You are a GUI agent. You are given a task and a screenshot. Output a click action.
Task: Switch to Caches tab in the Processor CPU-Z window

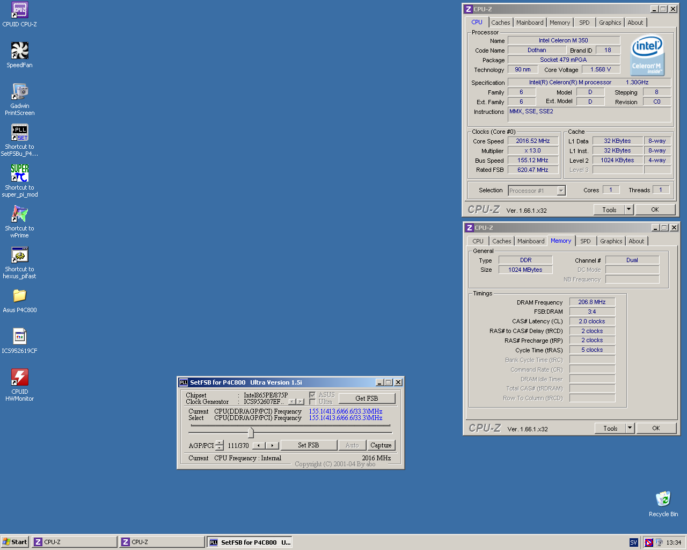[501, 23]
